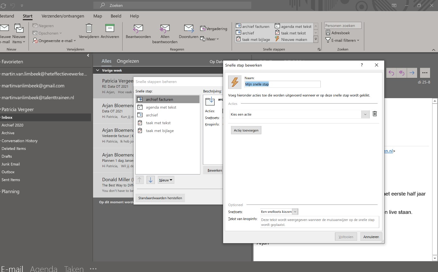The image size is (438, 272).
Task: Click the 'Actie toevoegen' button
Action: click(246, 130)
